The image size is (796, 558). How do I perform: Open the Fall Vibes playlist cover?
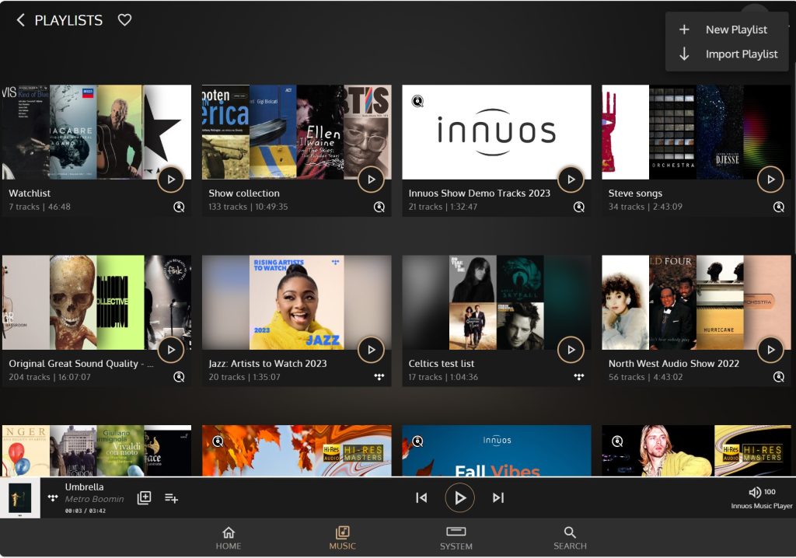(497, 451)
